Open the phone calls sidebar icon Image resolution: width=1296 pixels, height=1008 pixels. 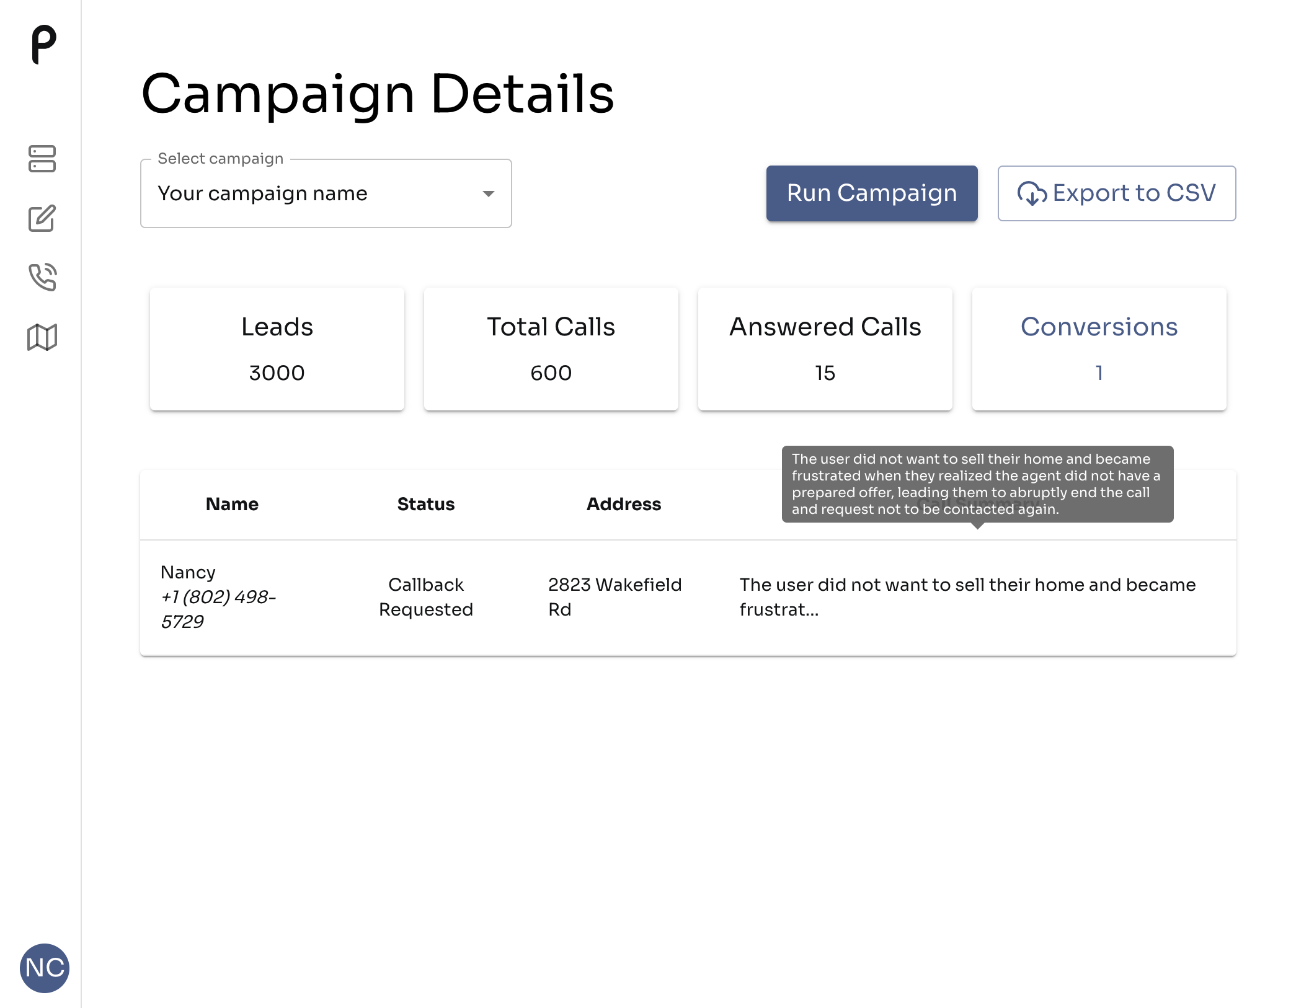42,277
